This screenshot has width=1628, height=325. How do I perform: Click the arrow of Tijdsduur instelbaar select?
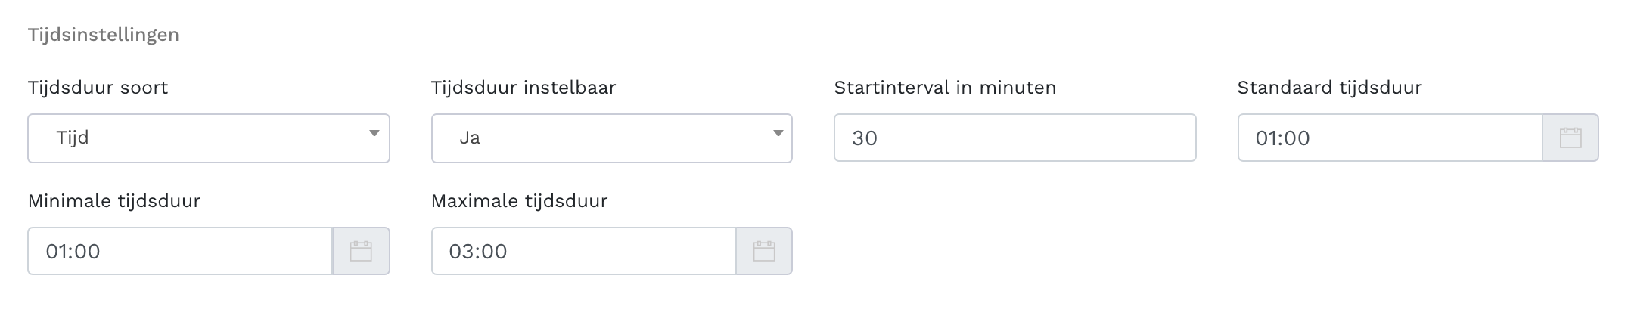[x=777, y=134]
